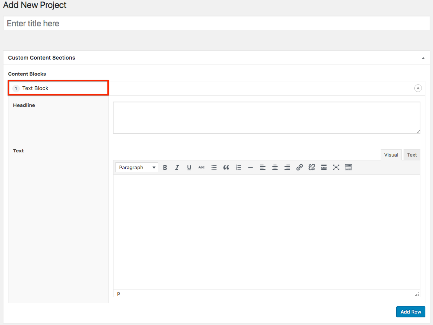Collapse the Custom Content Sections panel
433x325 pixels.
(x=423, y=58)
